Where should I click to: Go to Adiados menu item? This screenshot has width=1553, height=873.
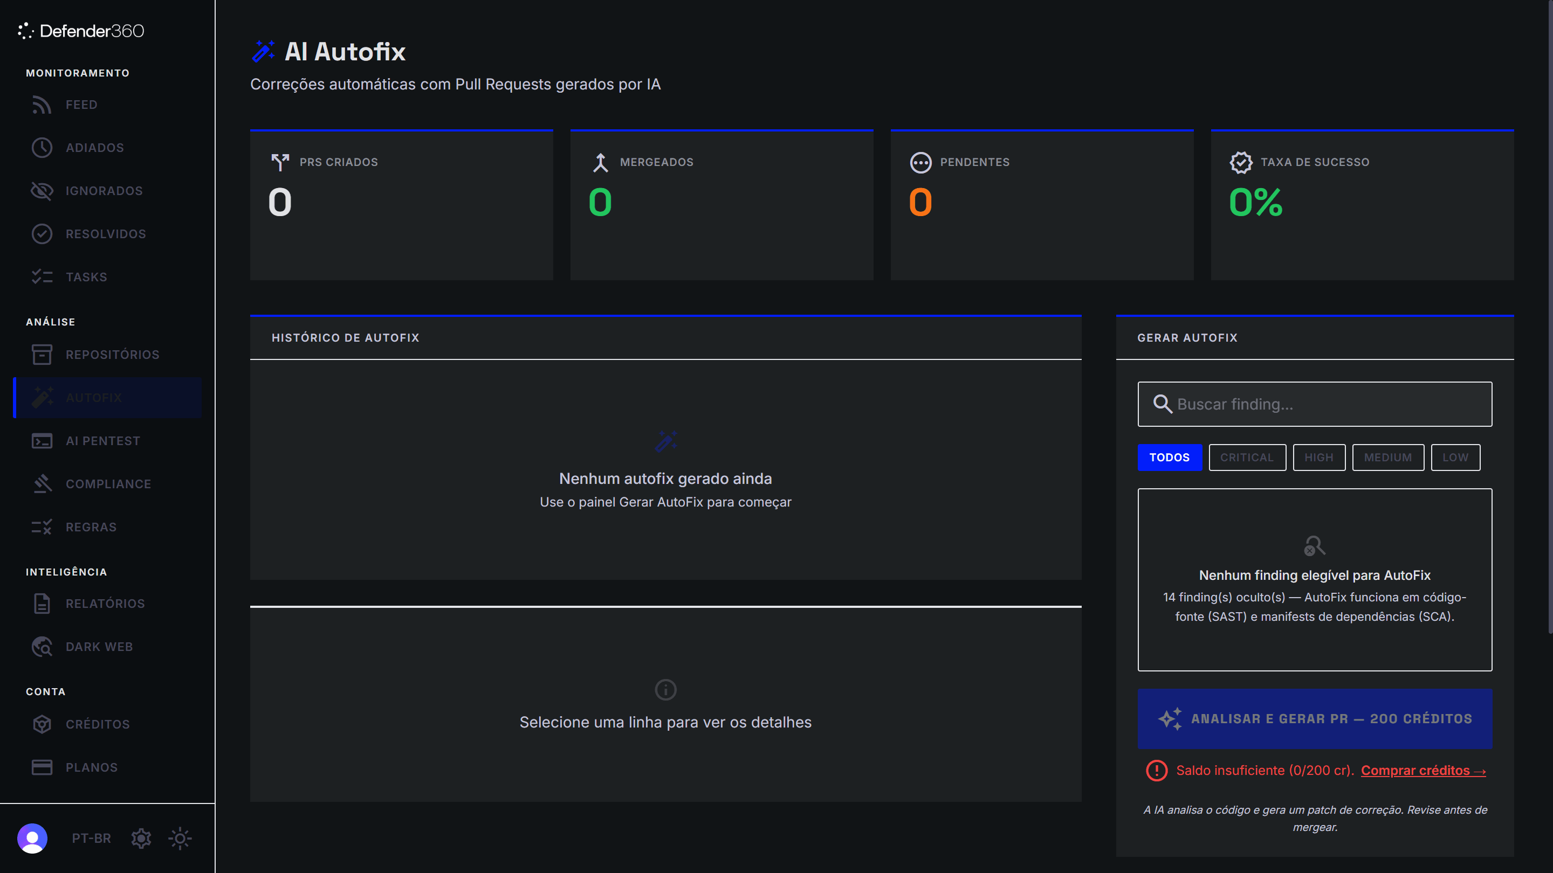click(x=107, y=148)
